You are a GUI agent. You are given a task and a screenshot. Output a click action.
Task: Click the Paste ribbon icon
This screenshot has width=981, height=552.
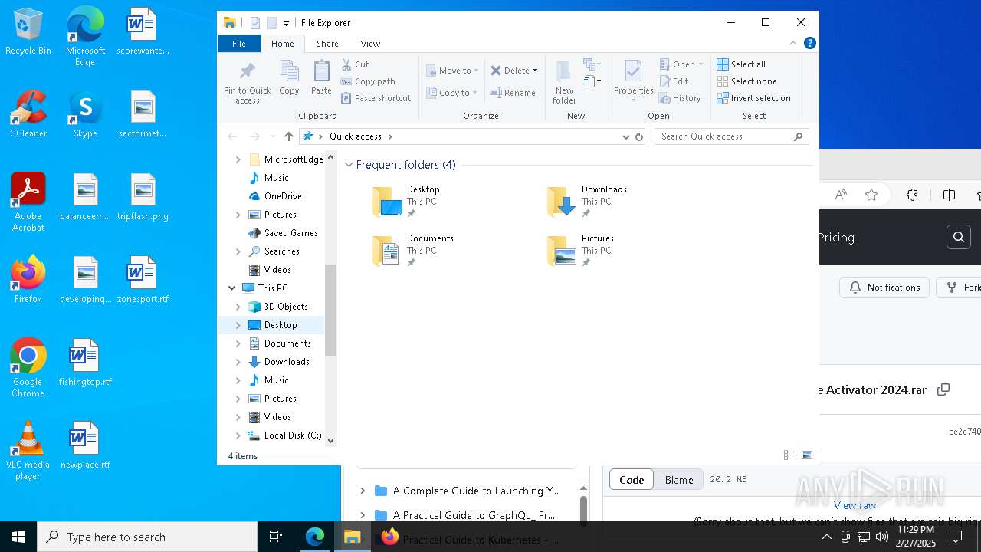(321, 78)
